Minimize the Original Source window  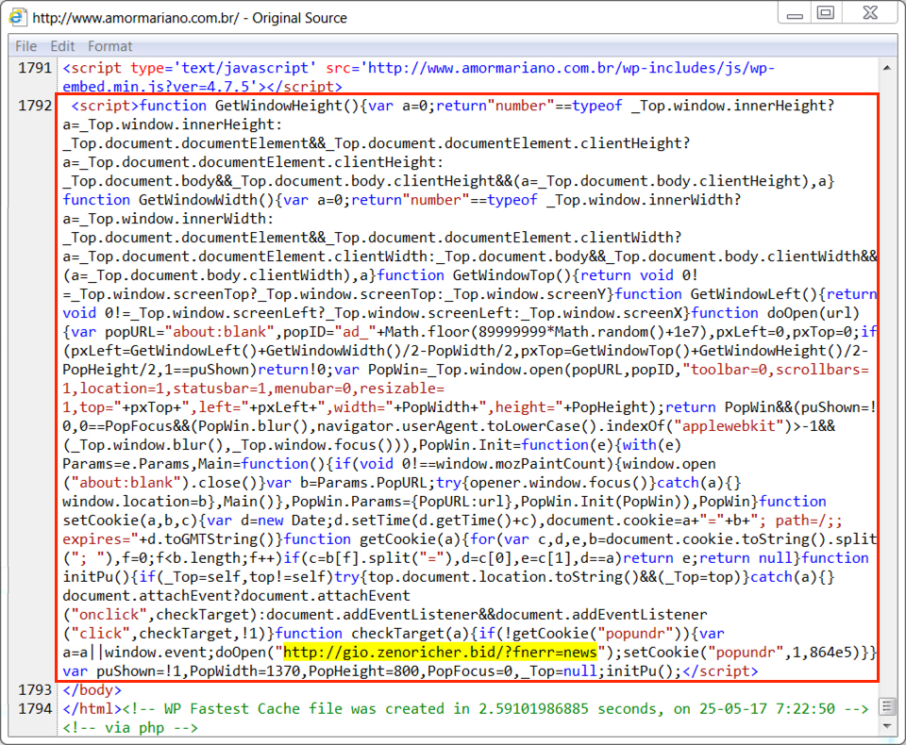(795, 12)
